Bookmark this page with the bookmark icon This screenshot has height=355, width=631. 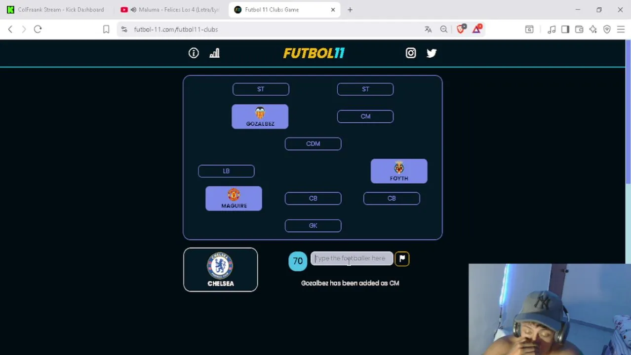[x=106, y=29]
